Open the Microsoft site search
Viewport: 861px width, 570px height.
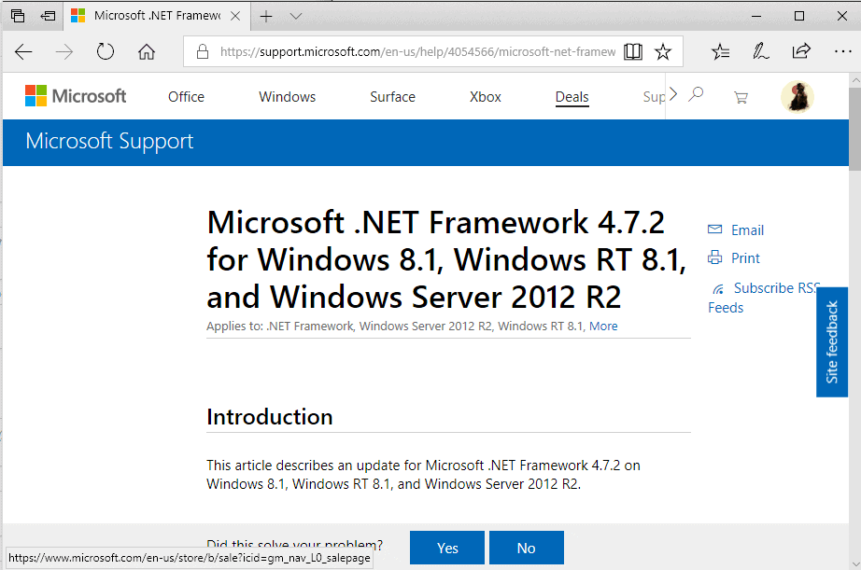click(696, 96)
